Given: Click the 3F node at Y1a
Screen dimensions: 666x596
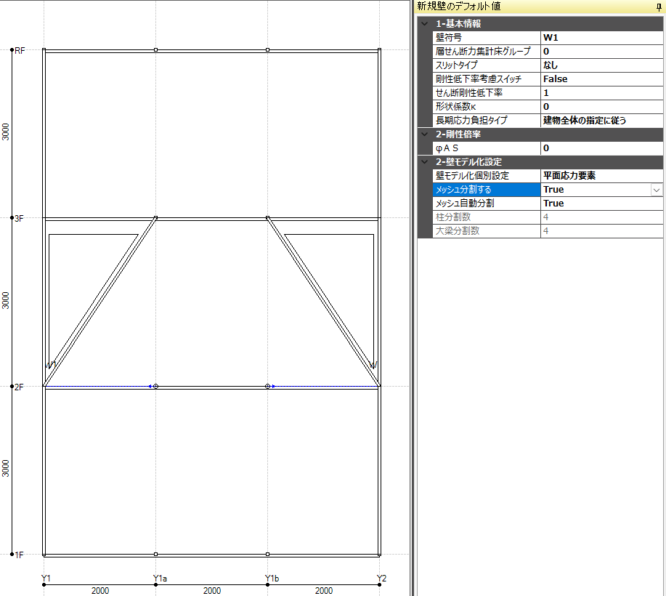Looking at the screenshot, I should [x=156, y=218].
